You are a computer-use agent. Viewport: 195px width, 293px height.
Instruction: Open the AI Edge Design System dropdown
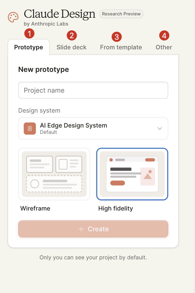click(x=93, y=128)
